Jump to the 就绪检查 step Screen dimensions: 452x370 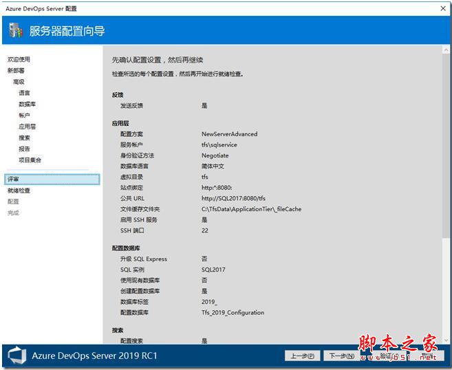coord(19,191)
